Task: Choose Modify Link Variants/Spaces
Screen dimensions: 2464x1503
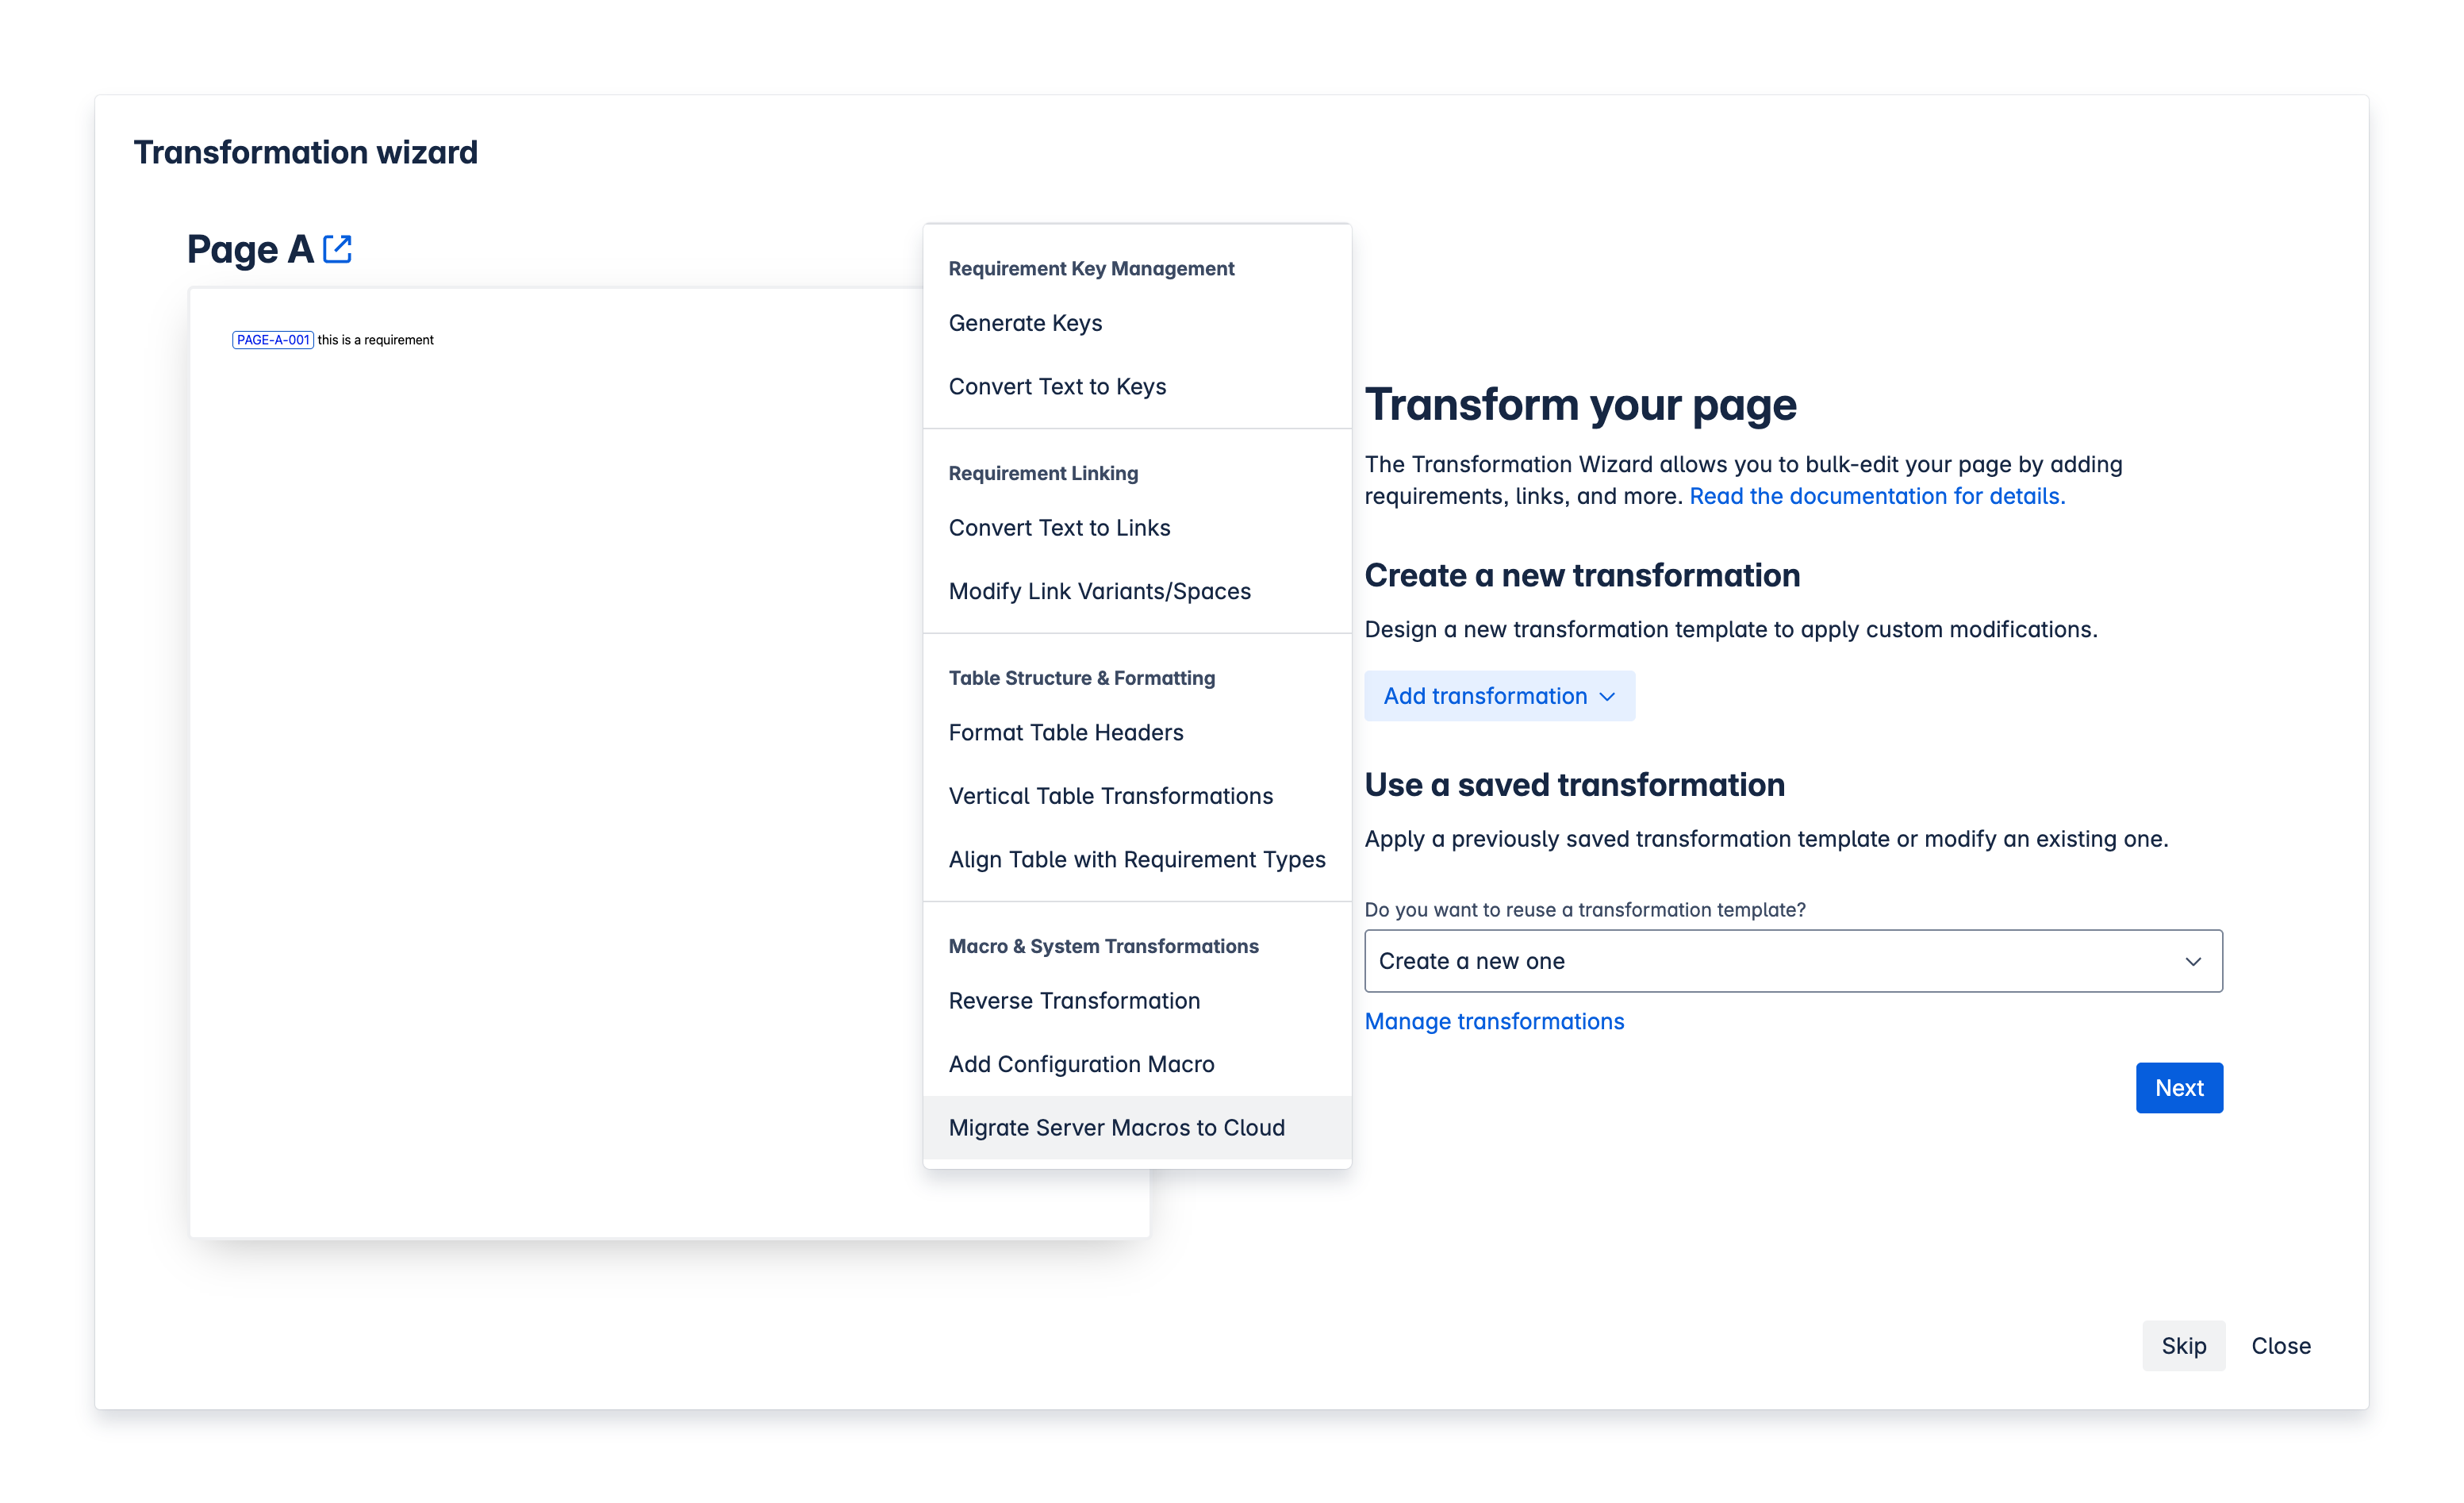Action: [1100, 590]
